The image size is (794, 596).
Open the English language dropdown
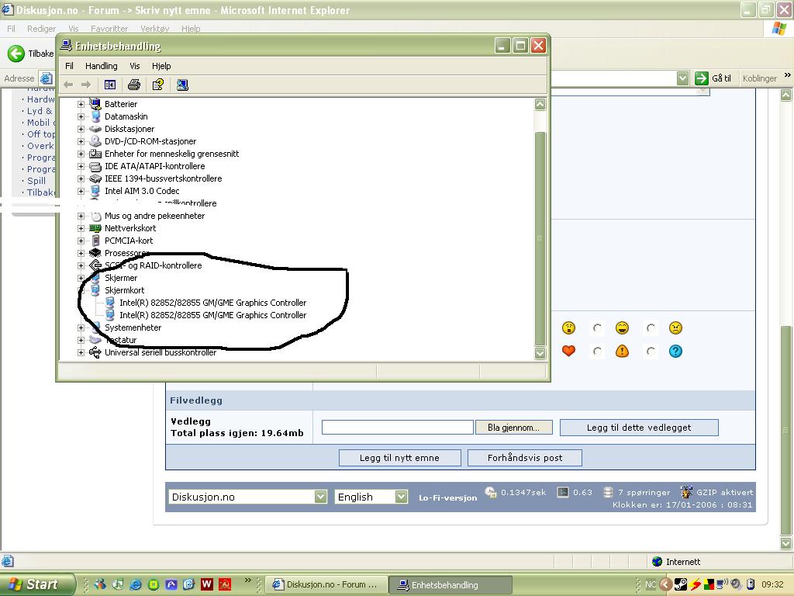401,497
